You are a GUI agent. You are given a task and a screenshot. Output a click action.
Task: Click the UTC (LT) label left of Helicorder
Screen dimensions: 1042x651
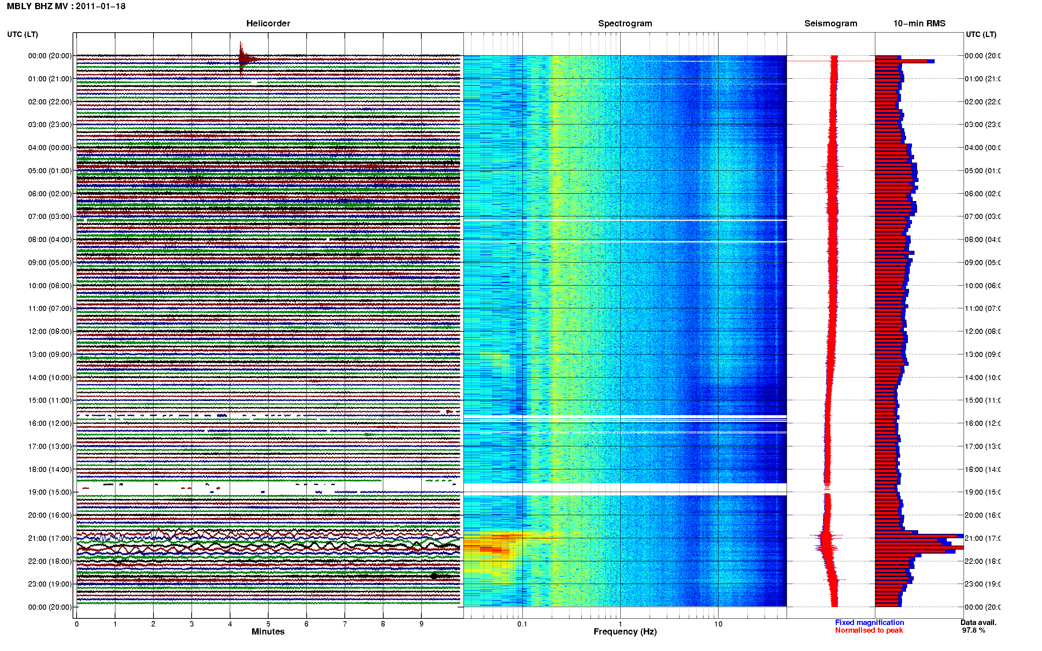point(22,34)
